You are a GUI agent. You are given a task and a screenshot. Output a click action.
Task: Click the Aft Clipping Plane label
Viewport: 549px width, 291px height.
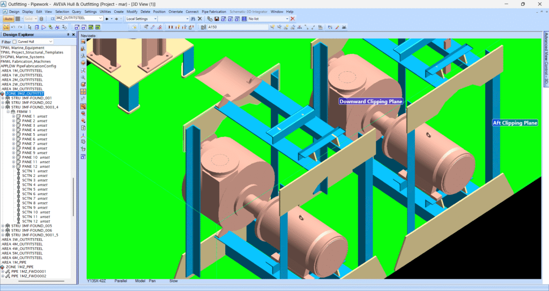coord(515,123)
